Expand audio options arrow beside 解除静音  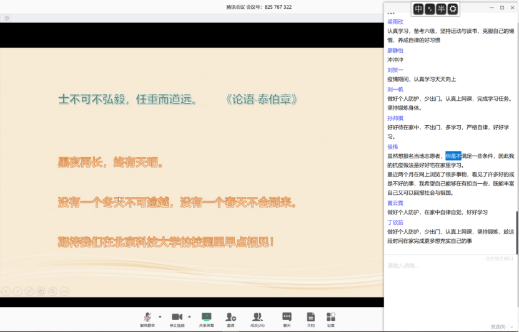tap(160, 316)
